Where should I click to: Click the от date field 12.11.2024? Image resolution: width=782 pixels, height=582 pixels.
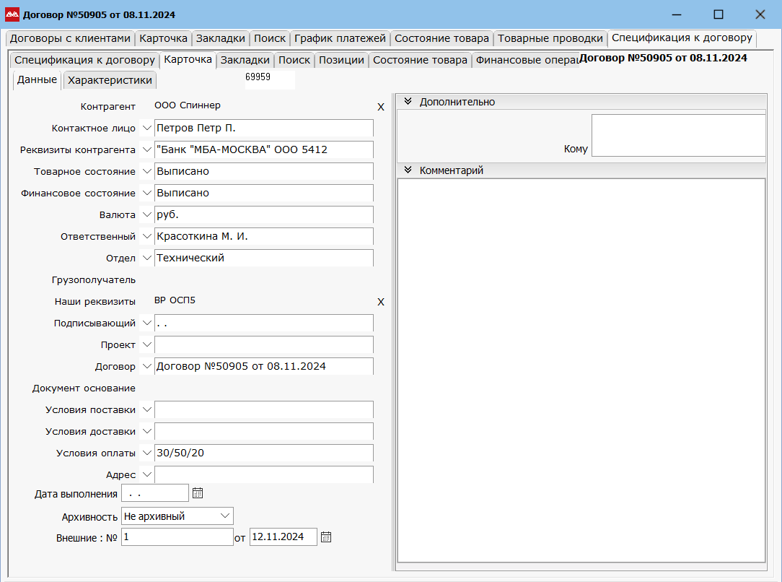click(284, 537)
